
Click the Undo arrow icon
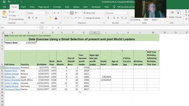click(x=9, y=2)
